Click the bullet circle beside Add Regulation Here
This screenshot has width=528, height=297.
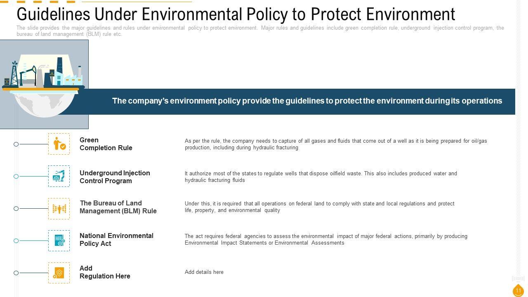click(x=16, y=273)
